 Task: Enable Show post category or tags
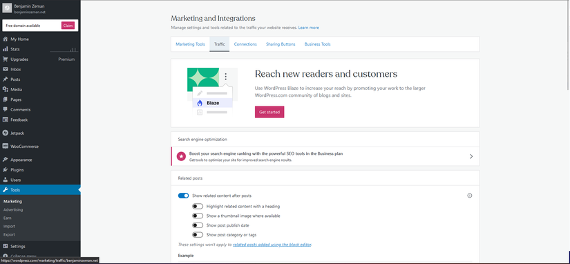[x=198, y=234]
